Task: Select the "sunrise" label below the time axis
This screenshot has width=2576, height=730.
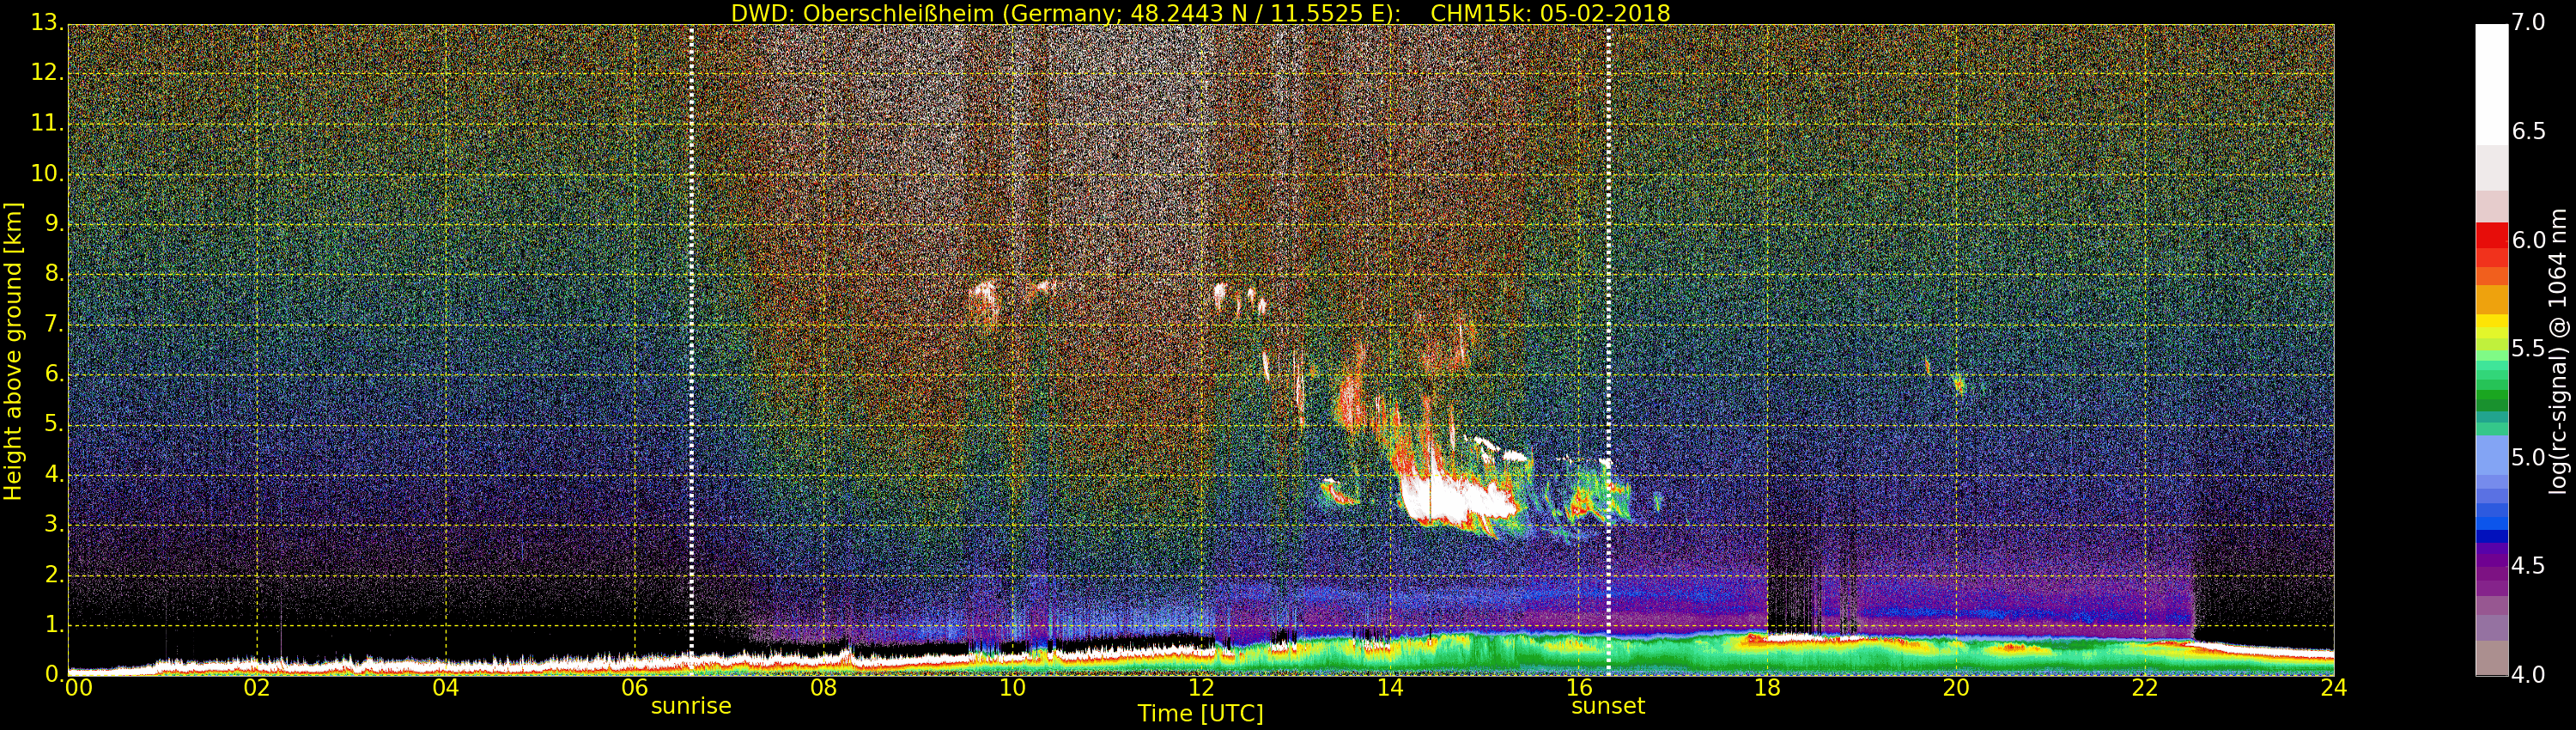Action: (691, 706)
